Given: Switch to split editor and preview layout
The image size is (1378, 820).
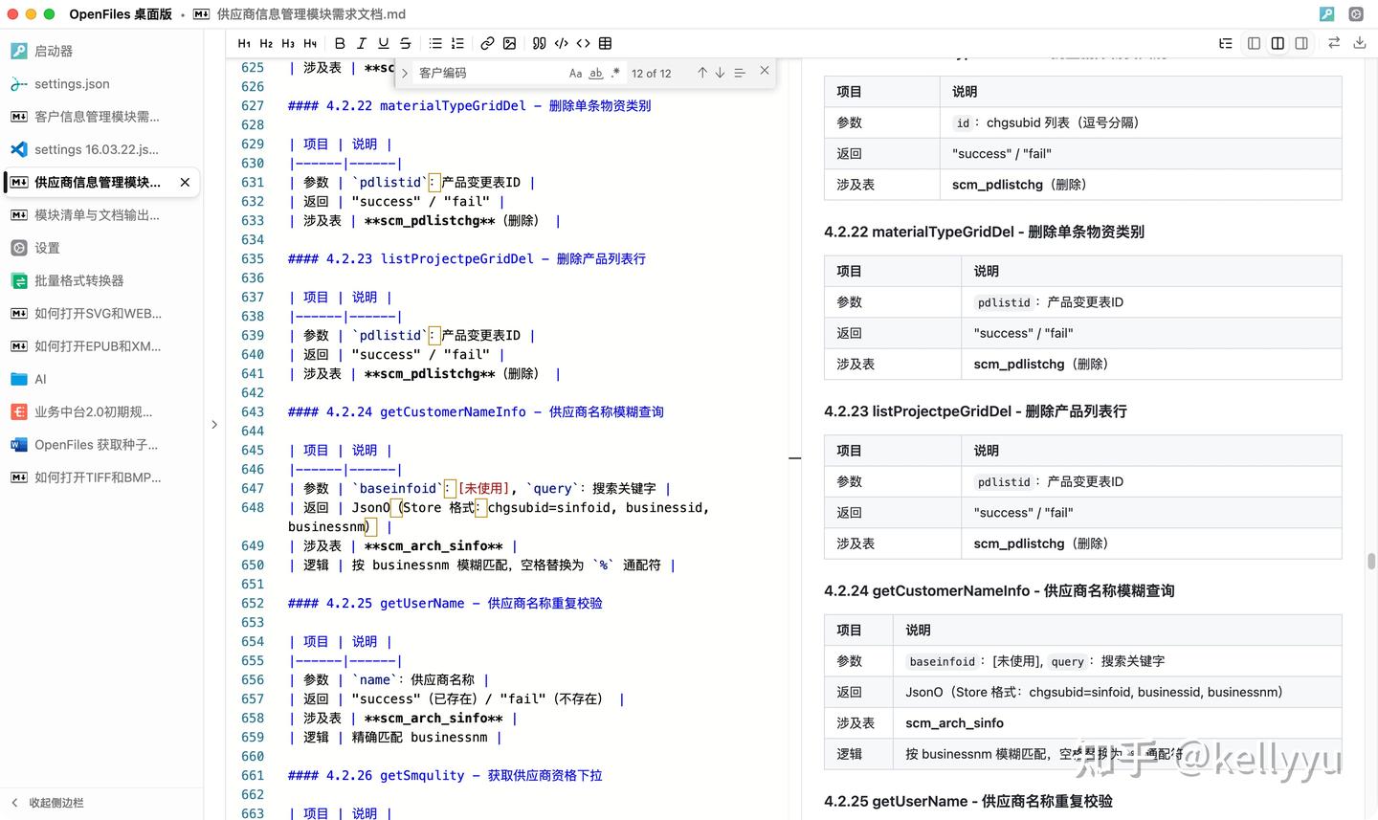Looking at the screenshot, I should tap(1278, 43).
